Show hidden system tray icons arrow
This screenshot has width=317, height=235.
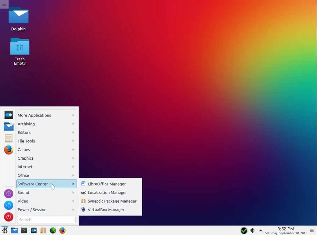pyautogui.click(x=261, y=230)
